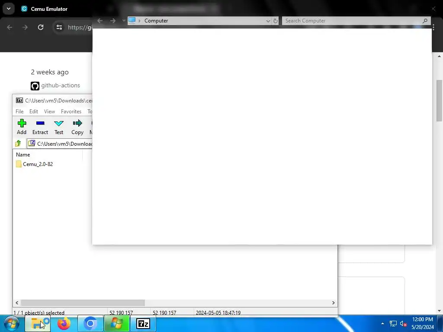
Task: Open the taskbar clock and date
Action: coord(423,323)
